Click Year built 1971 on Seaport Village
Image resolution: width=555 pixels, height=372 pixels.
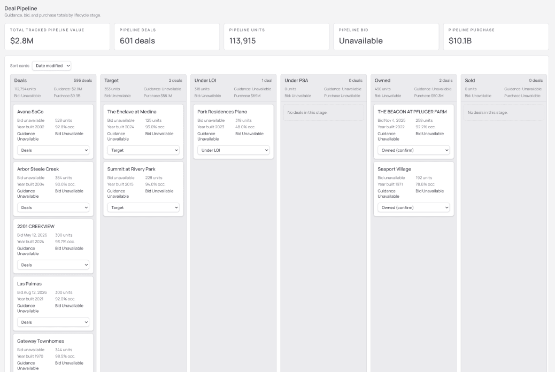[390, 184]
